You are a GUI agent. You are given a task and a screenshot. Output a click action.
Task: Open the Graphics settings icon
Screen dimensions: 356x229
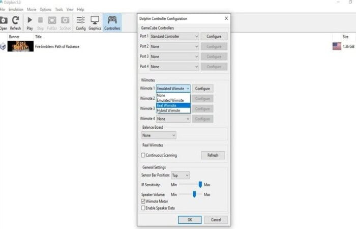pos(95,23)
